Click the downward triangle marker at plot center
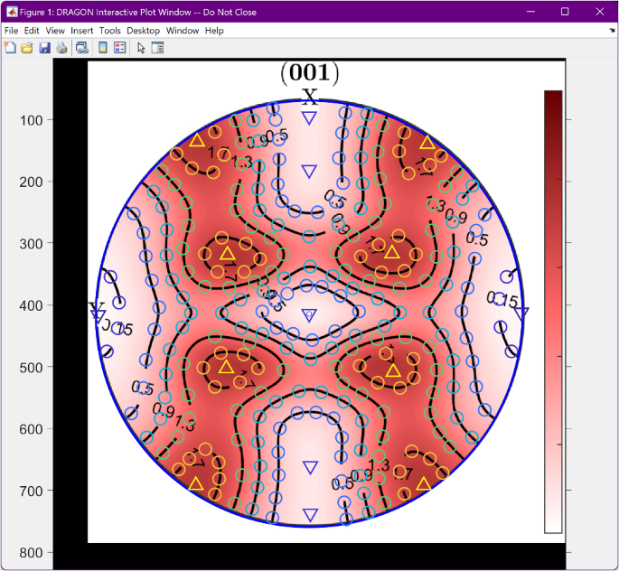This screenshot has height=571, width=619. coord(309,315)
